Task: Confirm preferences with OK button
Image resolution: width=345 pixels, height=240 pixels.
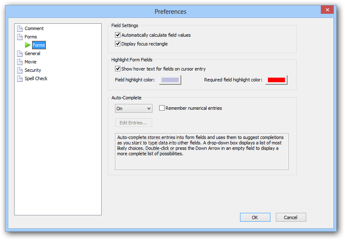Action: 255,217
